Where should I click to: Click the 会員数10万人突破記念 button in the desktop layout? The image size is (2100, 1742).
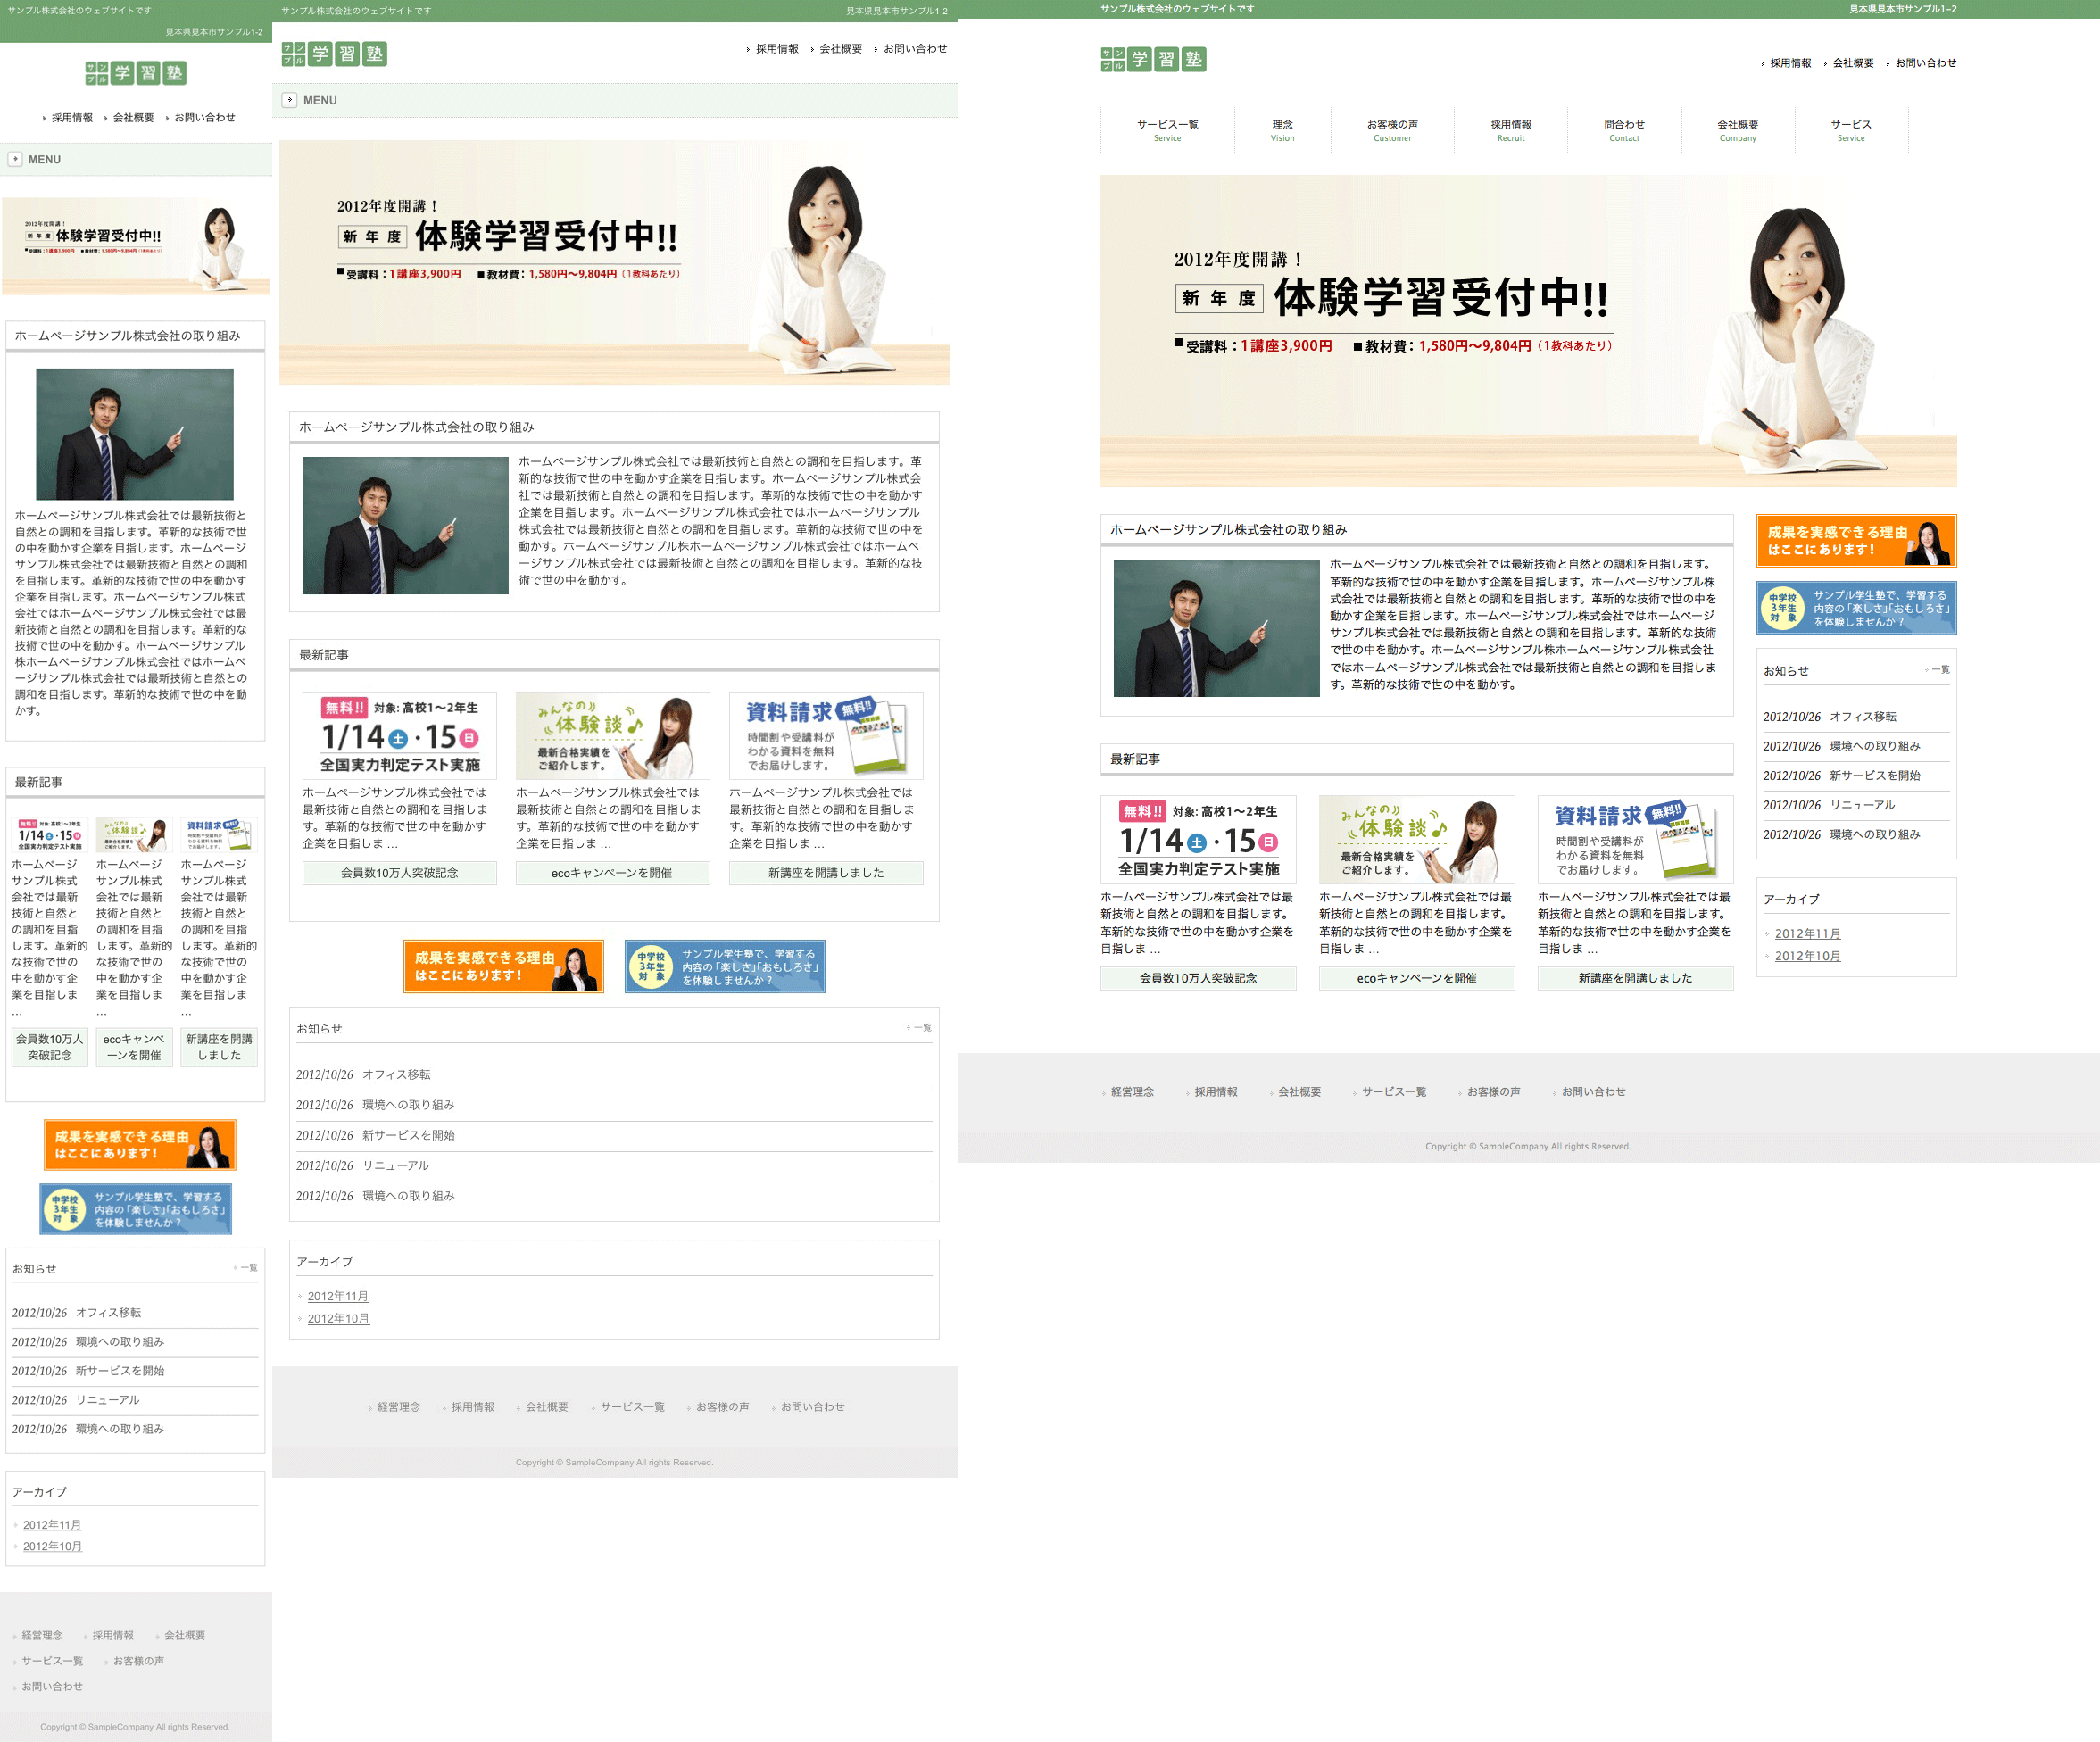pos(1197,978)
